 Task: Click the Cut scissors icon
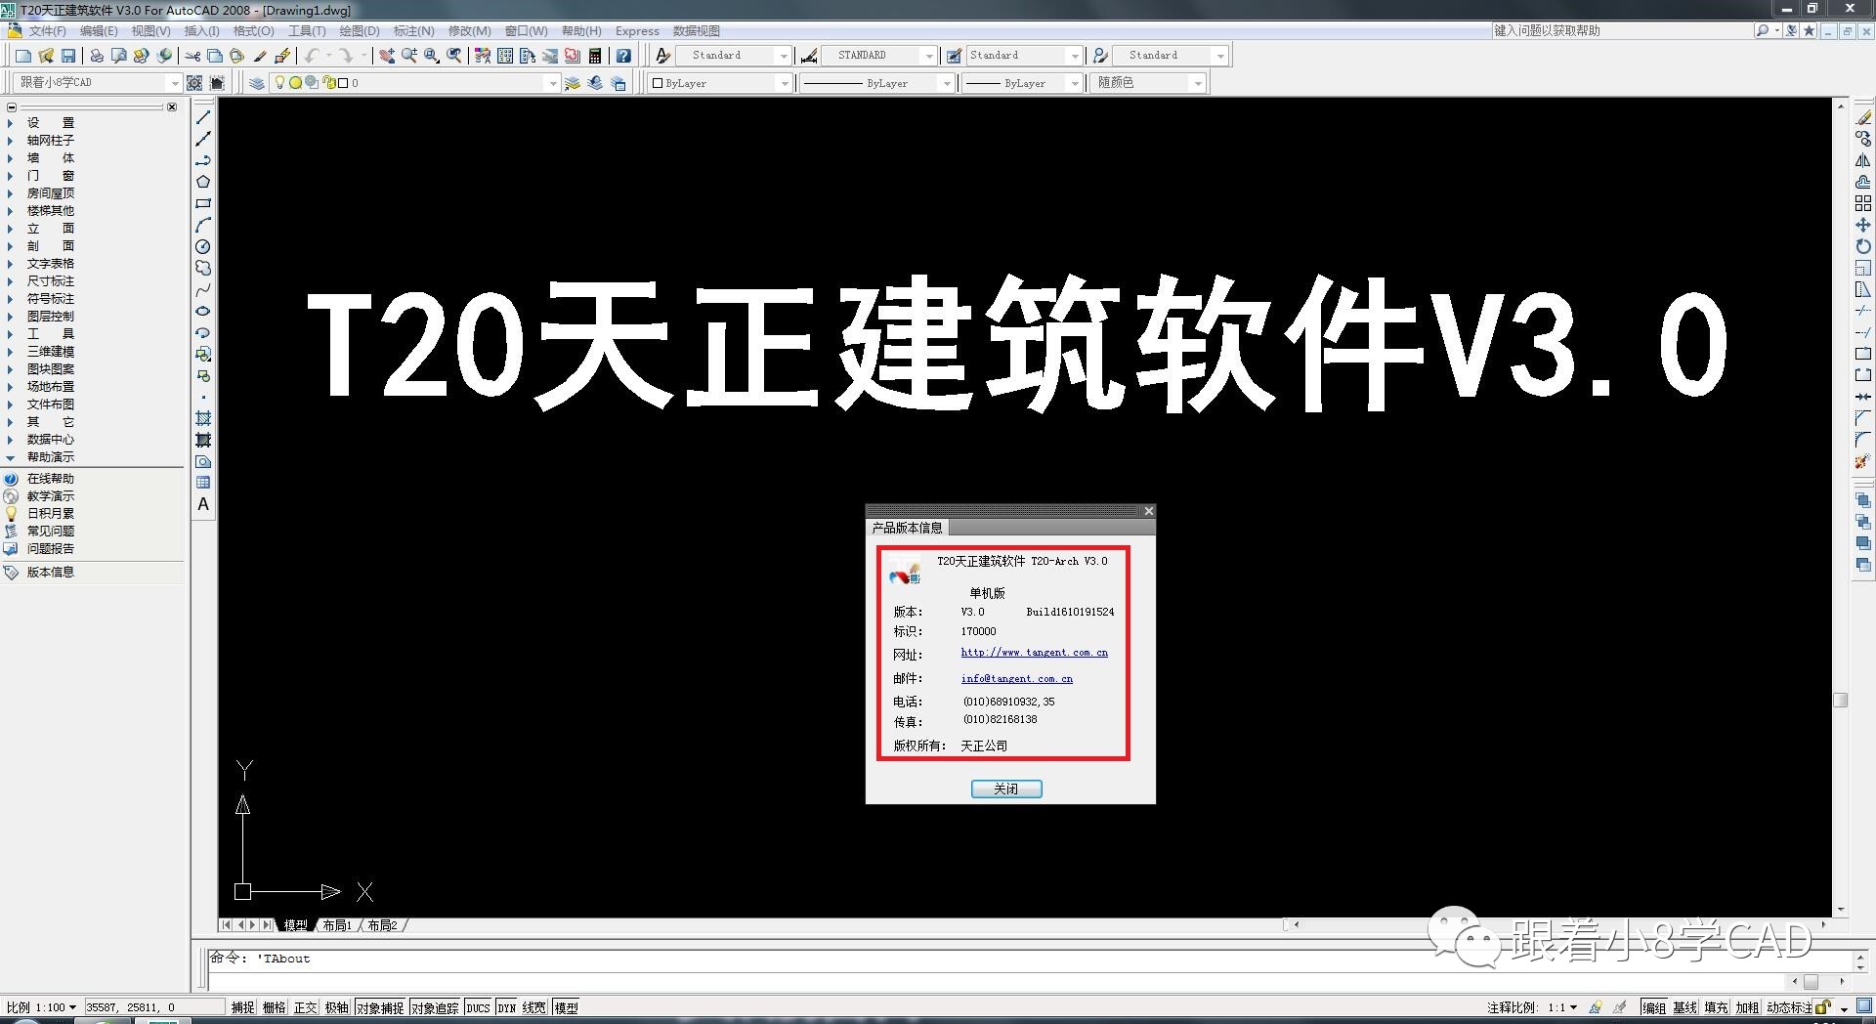click(192, 56)
